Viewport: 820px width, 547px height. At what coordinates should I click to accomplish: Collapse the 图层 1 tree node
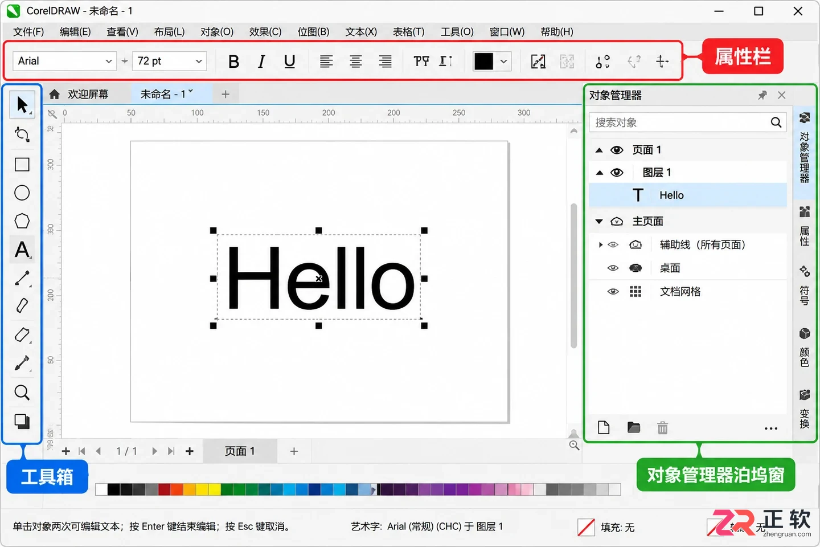point(599,172)
